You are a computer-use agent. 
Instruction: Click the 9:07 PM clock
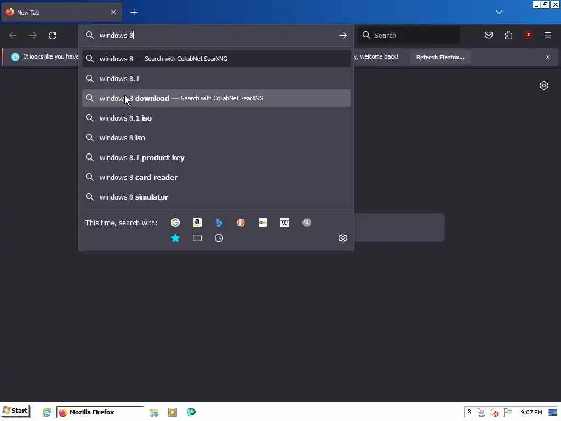tap(531, 412)
